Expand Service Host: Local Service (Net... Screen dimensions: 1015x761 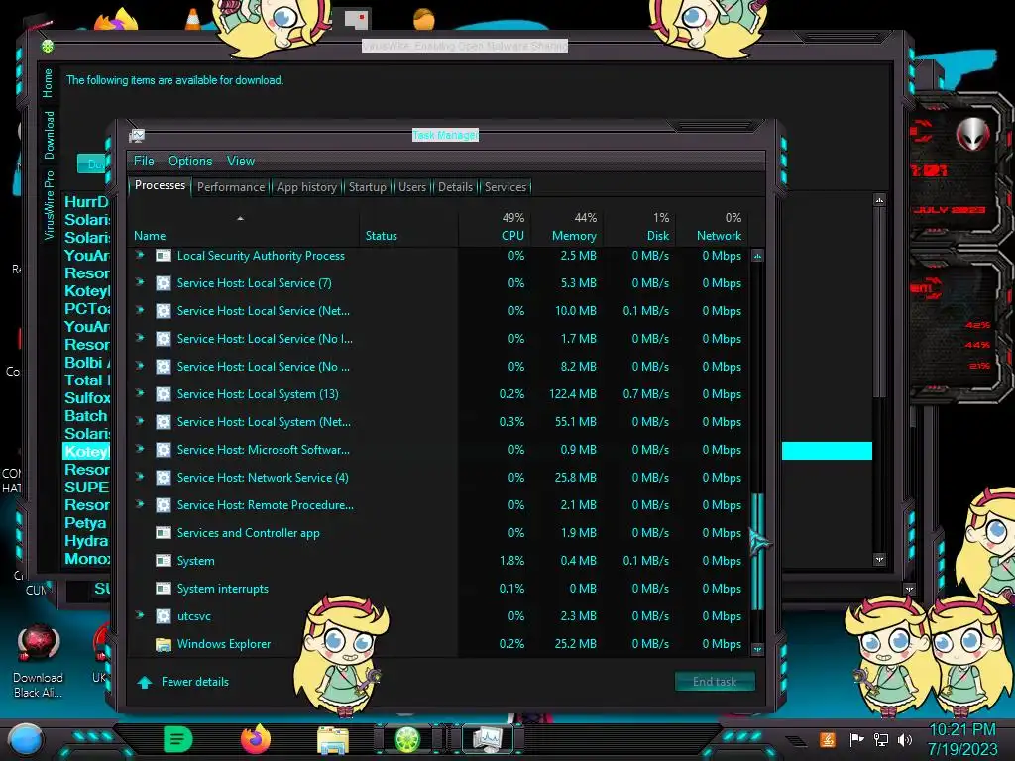point(139,310)
